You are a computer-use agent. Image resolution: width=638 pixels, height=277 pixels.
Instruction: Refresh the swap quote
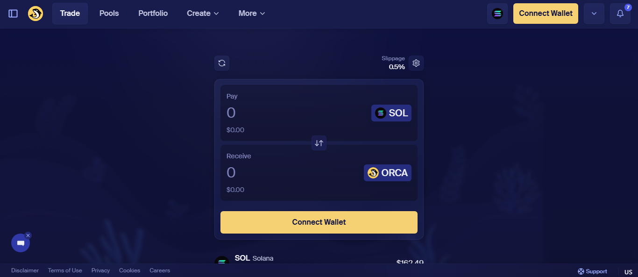222,63
